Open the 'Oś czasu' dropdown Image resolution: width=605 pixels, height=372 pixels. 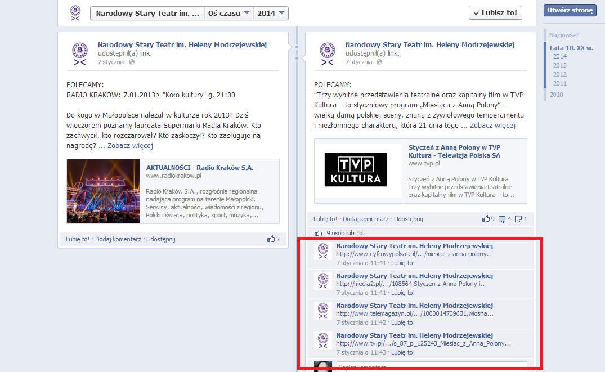(229, 13)
